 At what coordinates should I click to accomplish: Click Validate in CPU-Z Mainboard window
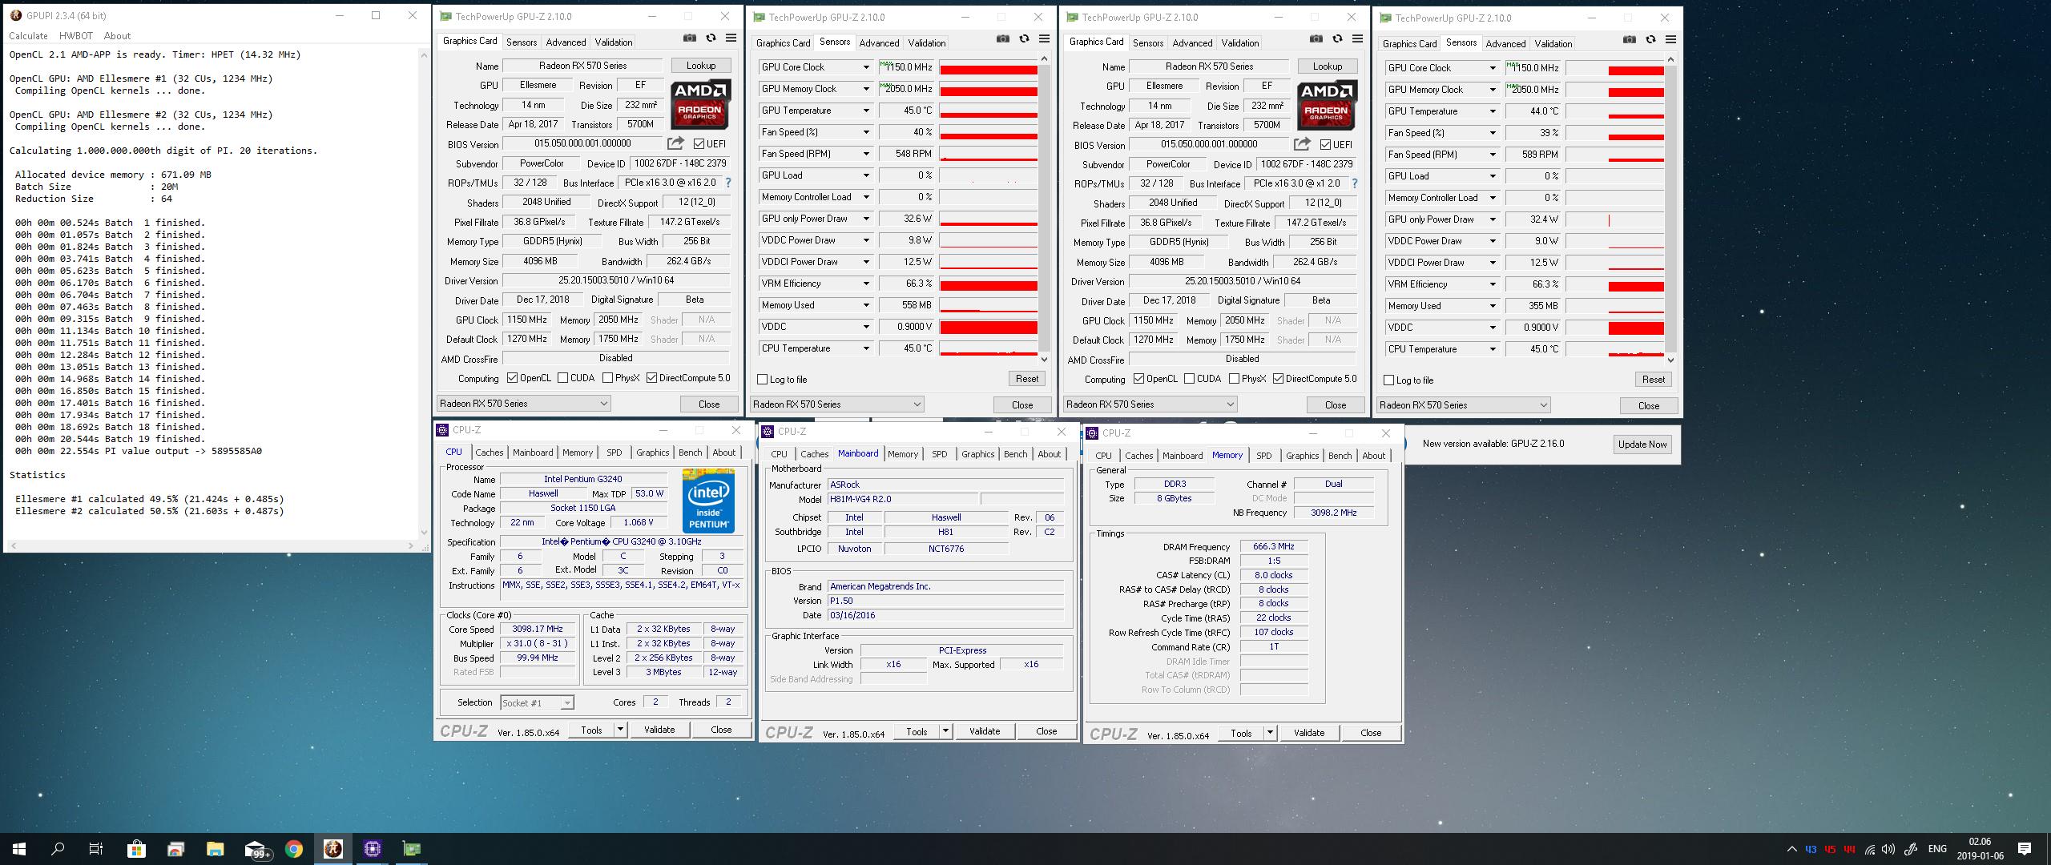[984, 731]
